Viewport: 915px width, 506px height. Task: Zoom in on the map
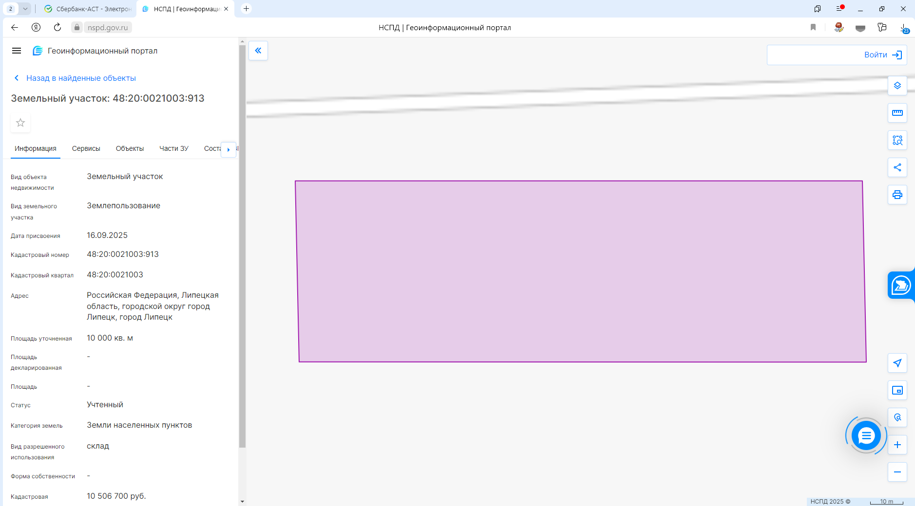click(897, 445)
